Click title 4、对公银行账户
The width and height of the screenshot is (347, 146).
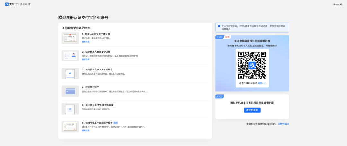(91, 87)
